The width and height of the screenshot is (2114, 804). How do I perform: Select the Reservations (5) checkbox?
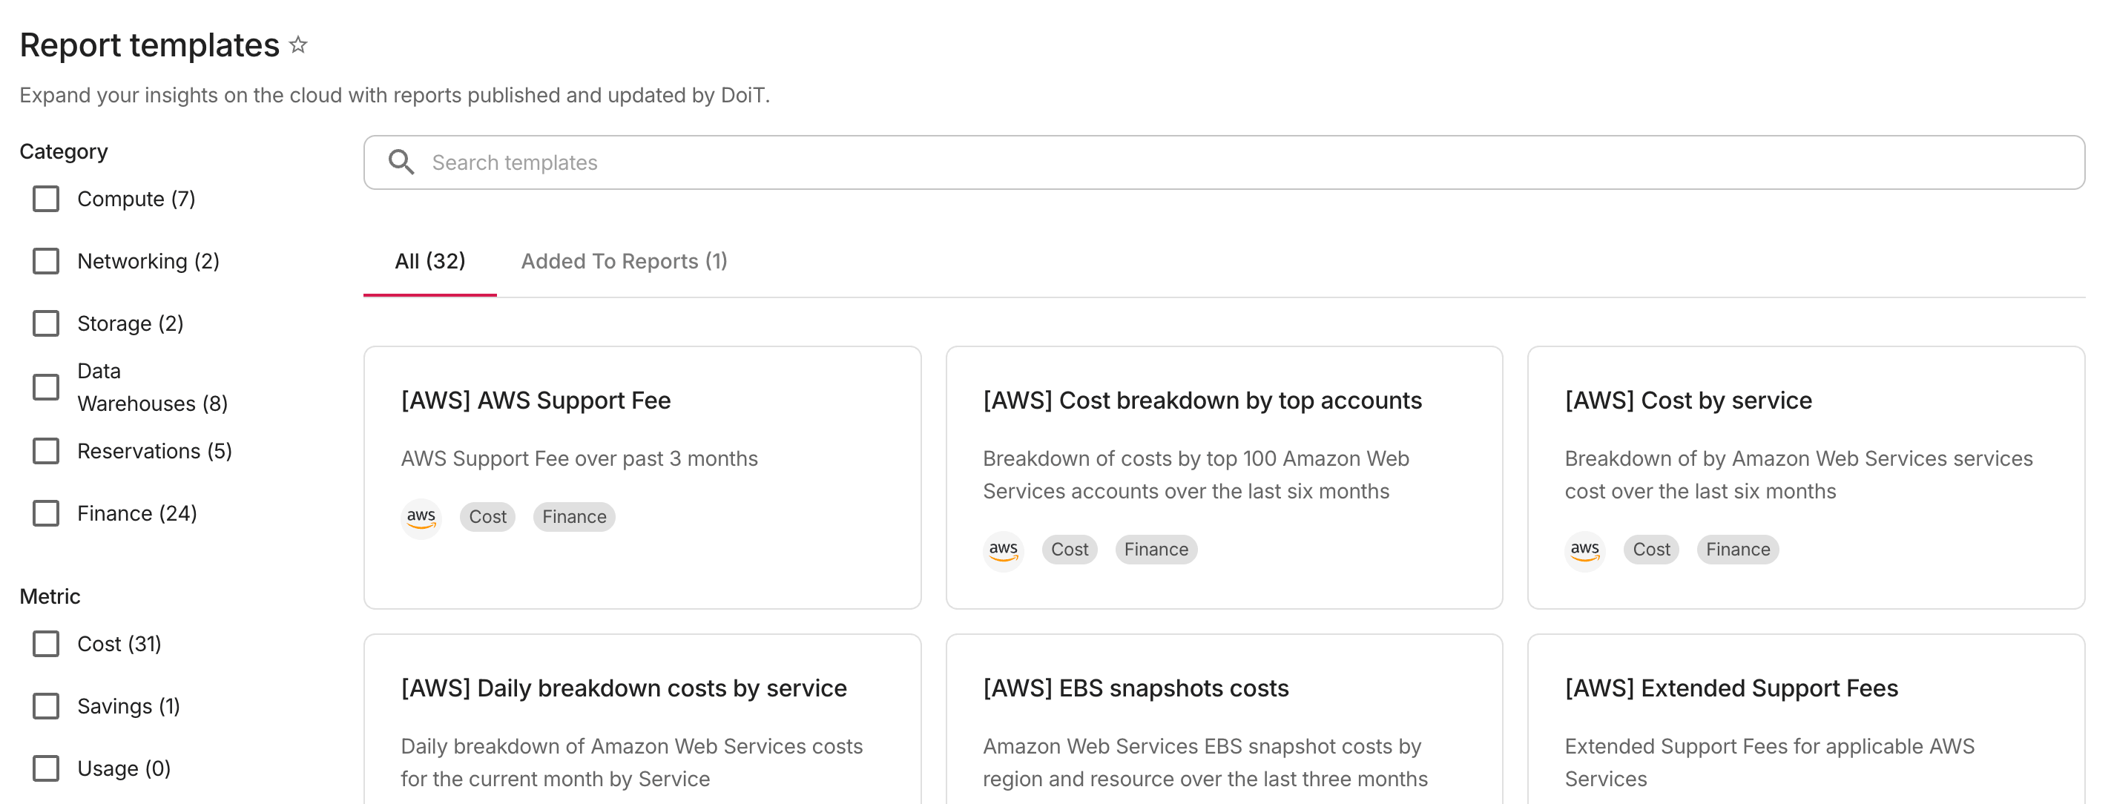(46, 451)
